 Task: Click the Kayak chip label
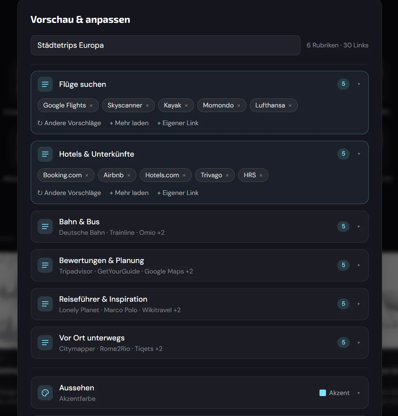[x=173, y=106]
